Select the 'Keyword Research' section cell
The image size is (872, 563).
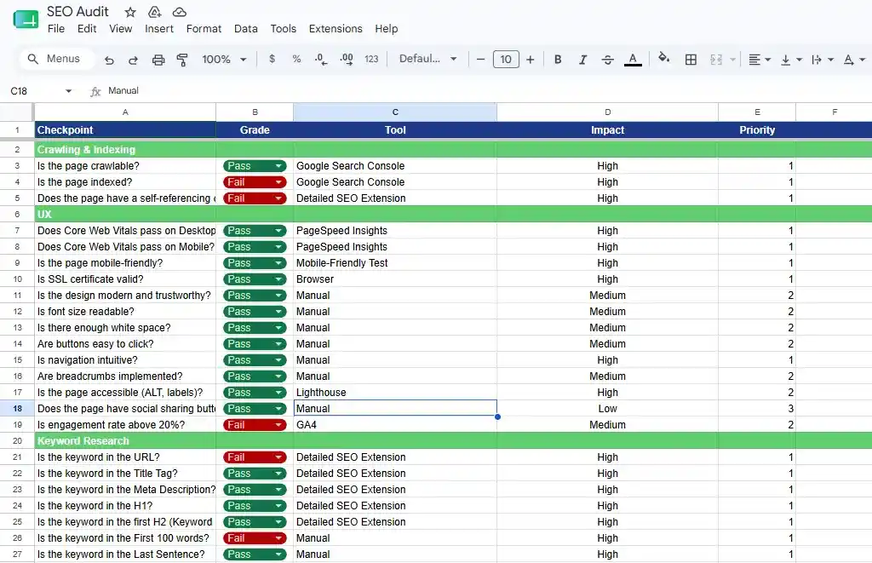click(x=125, y=440)
